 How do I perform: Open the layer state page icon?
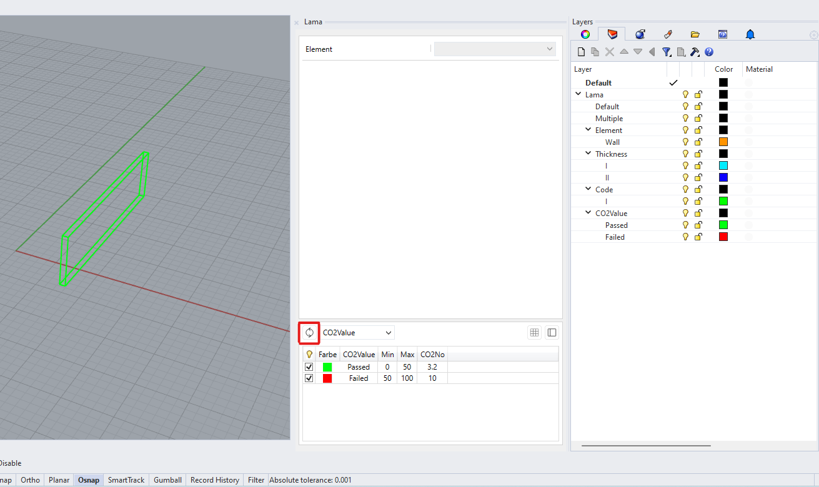pos(681,52)
